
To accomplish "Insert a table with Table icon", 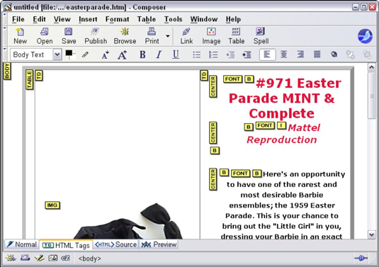I will coord(236,35).
